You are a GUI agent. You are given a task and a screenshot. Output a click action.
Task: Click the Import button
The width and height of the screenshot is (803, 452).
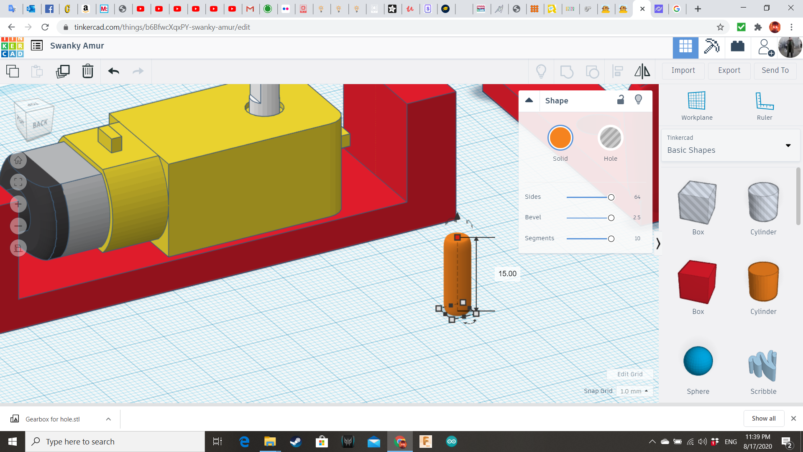683,70
